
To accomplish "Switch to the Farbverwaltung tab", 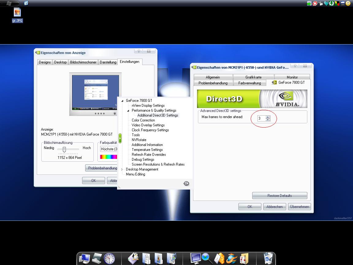I will pyautogui.click(x=250, y=83).
